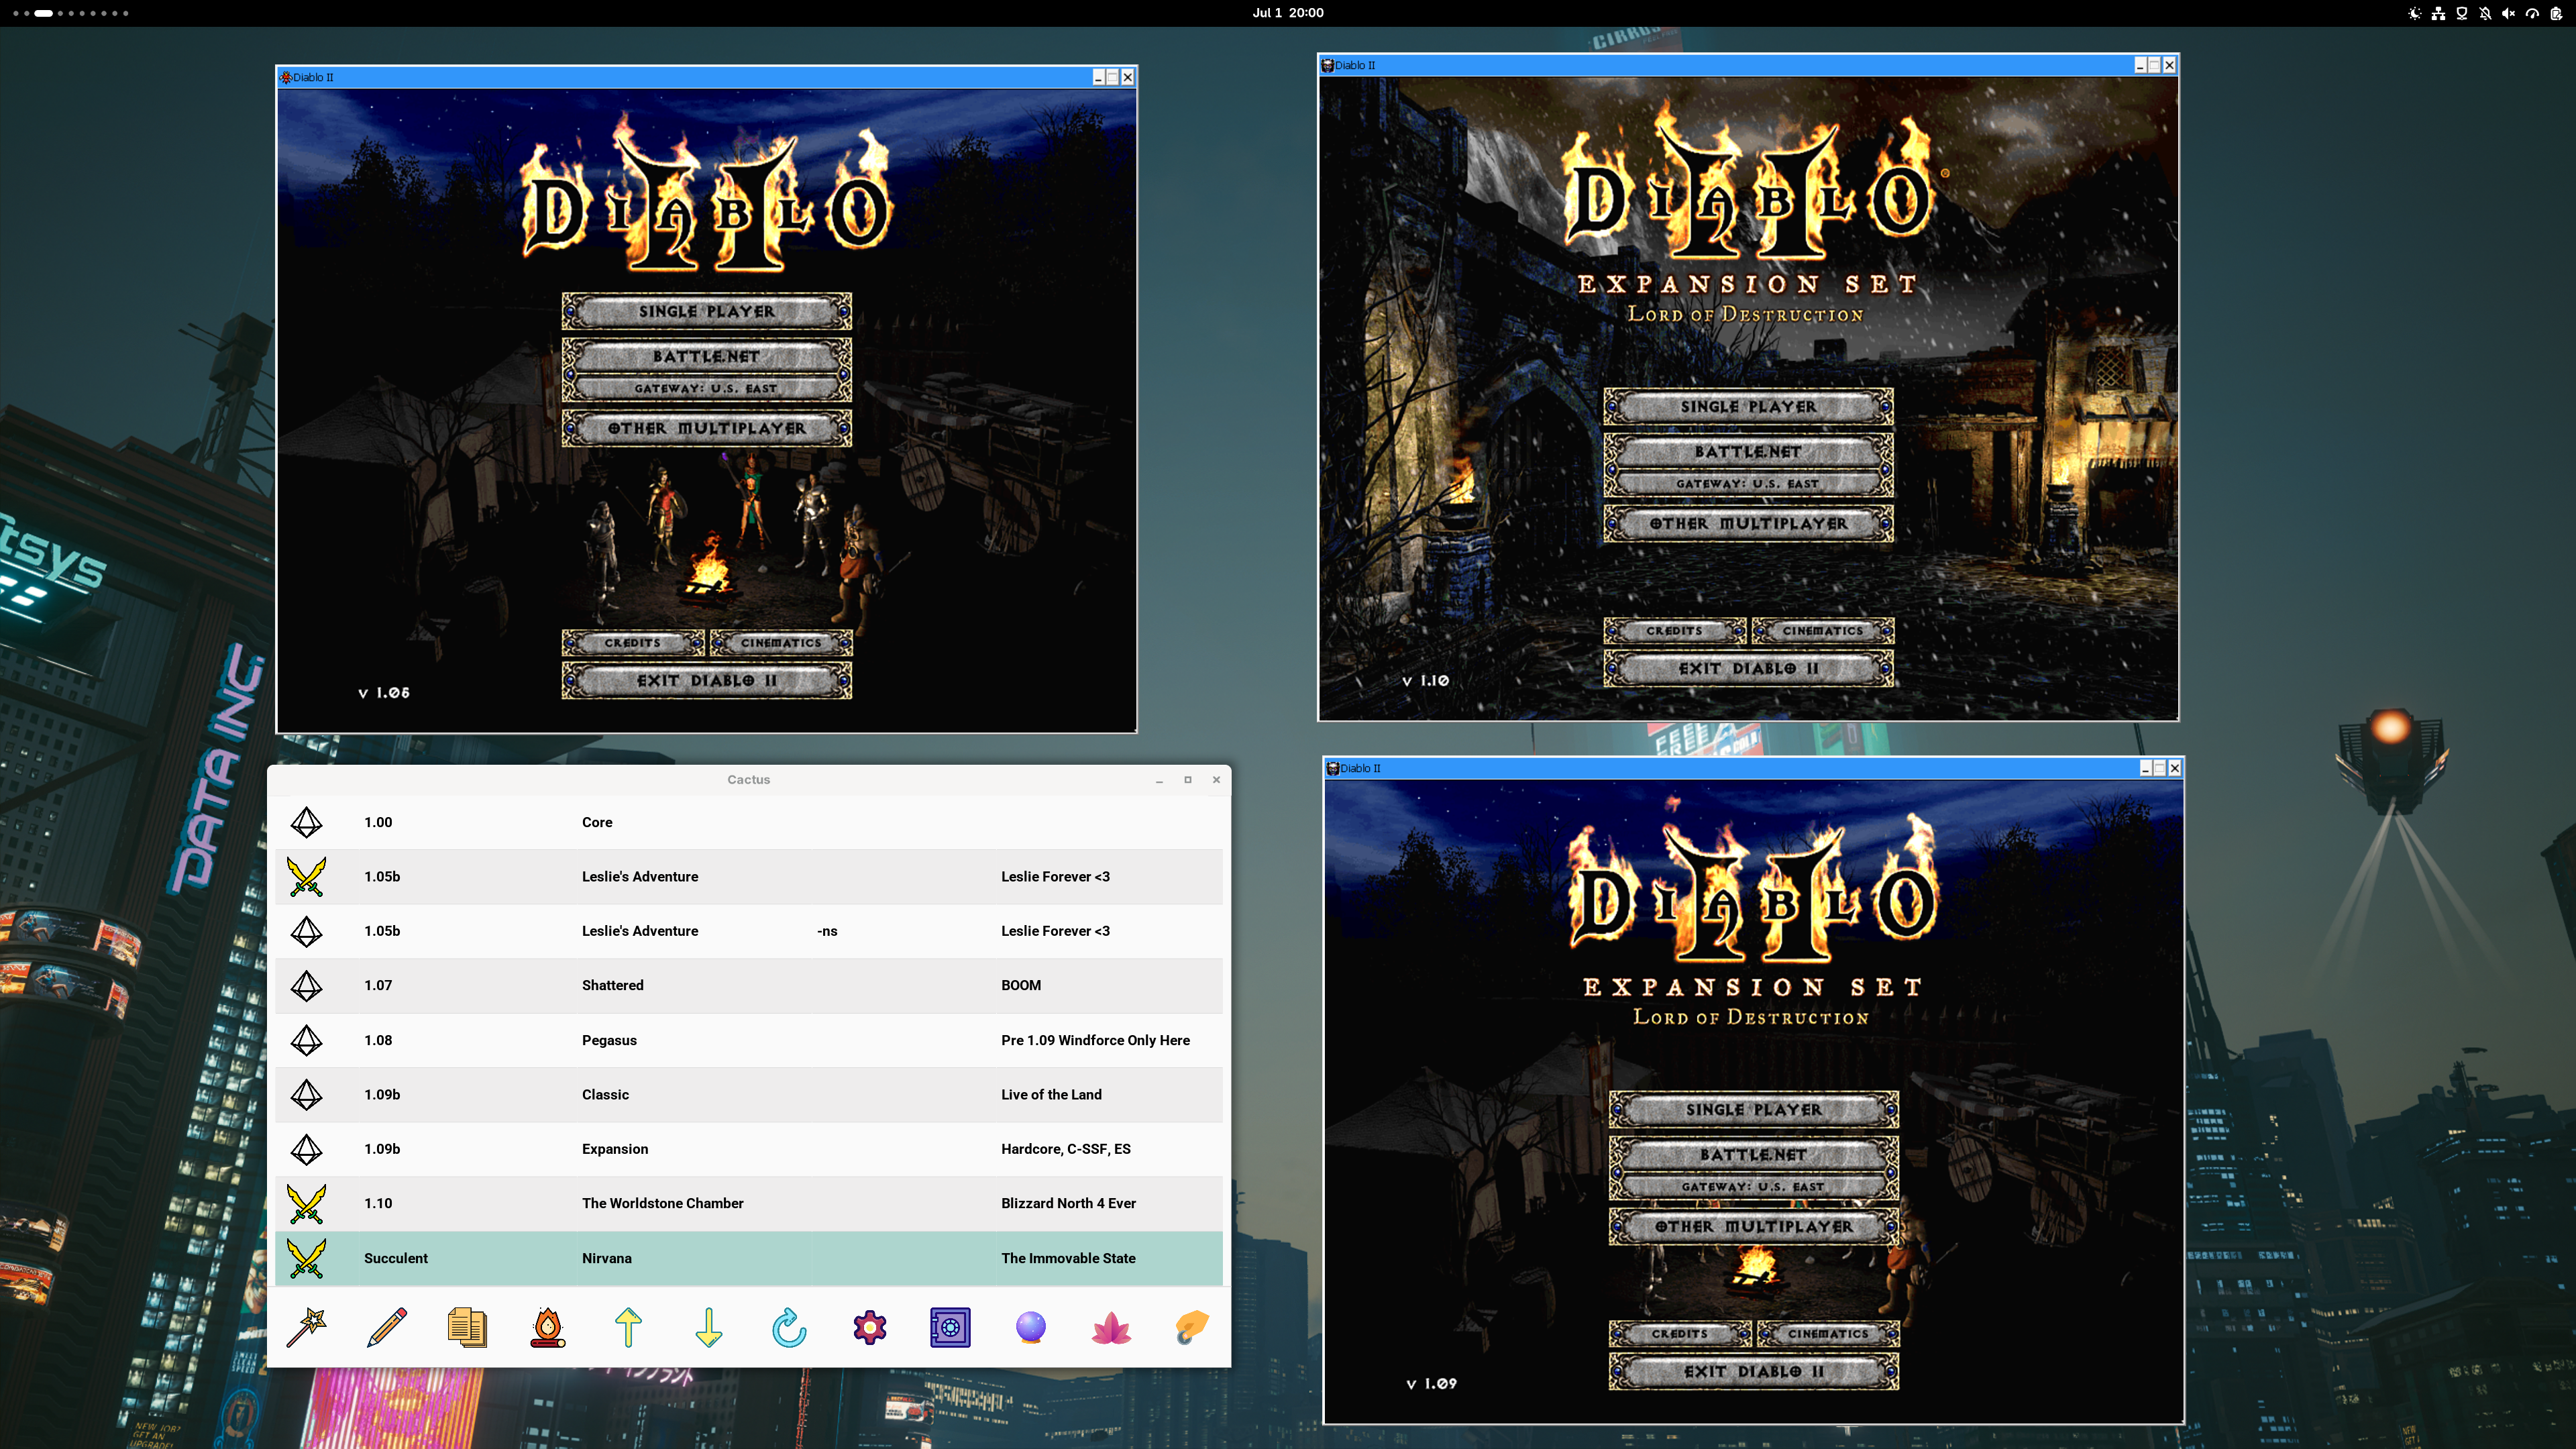Click the yellow up arrow icon

click(x=628, y=1327)
